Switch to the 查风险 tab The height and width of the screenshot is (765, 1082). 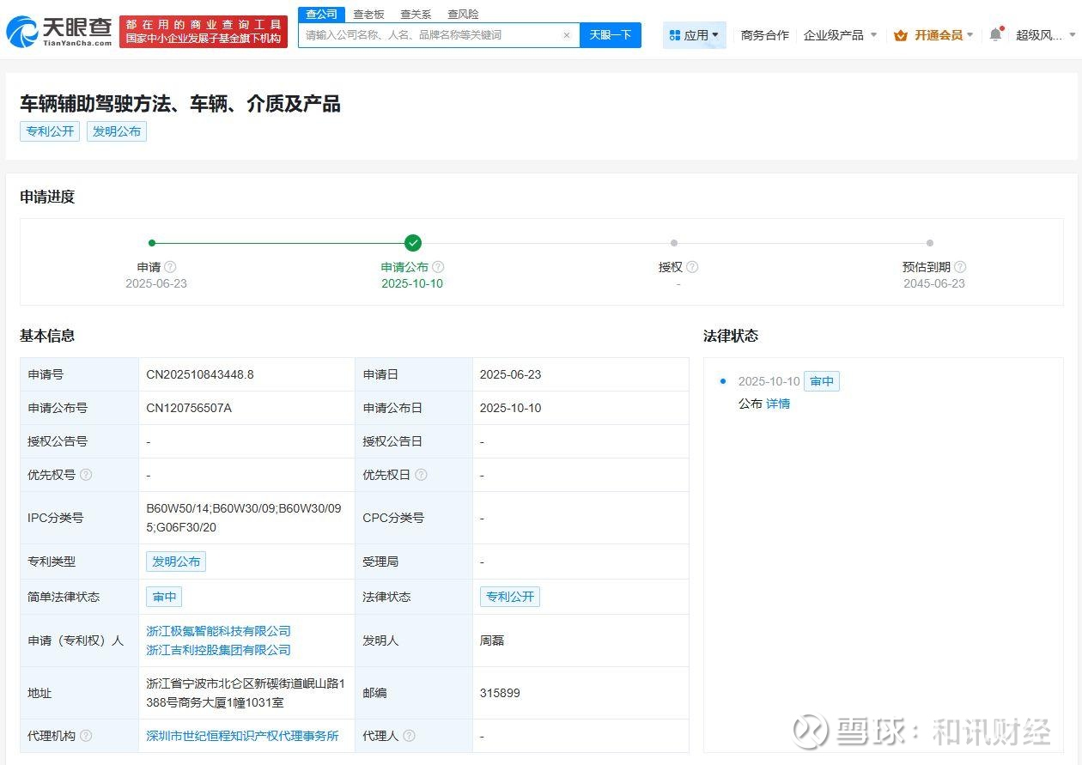(x=463, y=15)
